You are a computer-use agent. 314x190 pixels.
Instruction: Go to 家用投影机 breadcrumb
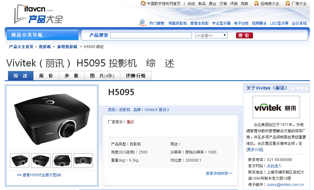click(x=67, y=47)
